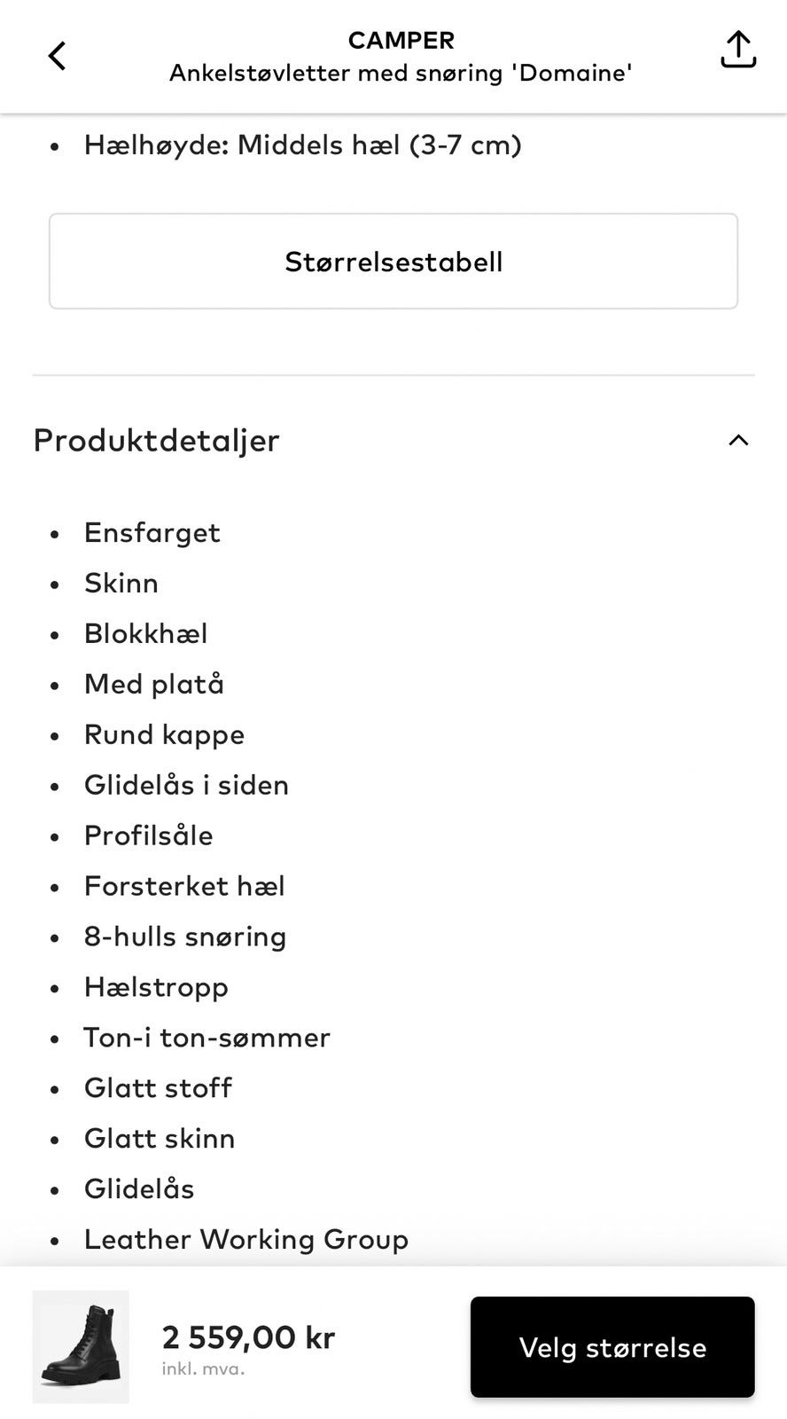Screen dimensions: 787x1419
Task: Click the back chevron beside CAMPER header
Action: pos(57,55)
